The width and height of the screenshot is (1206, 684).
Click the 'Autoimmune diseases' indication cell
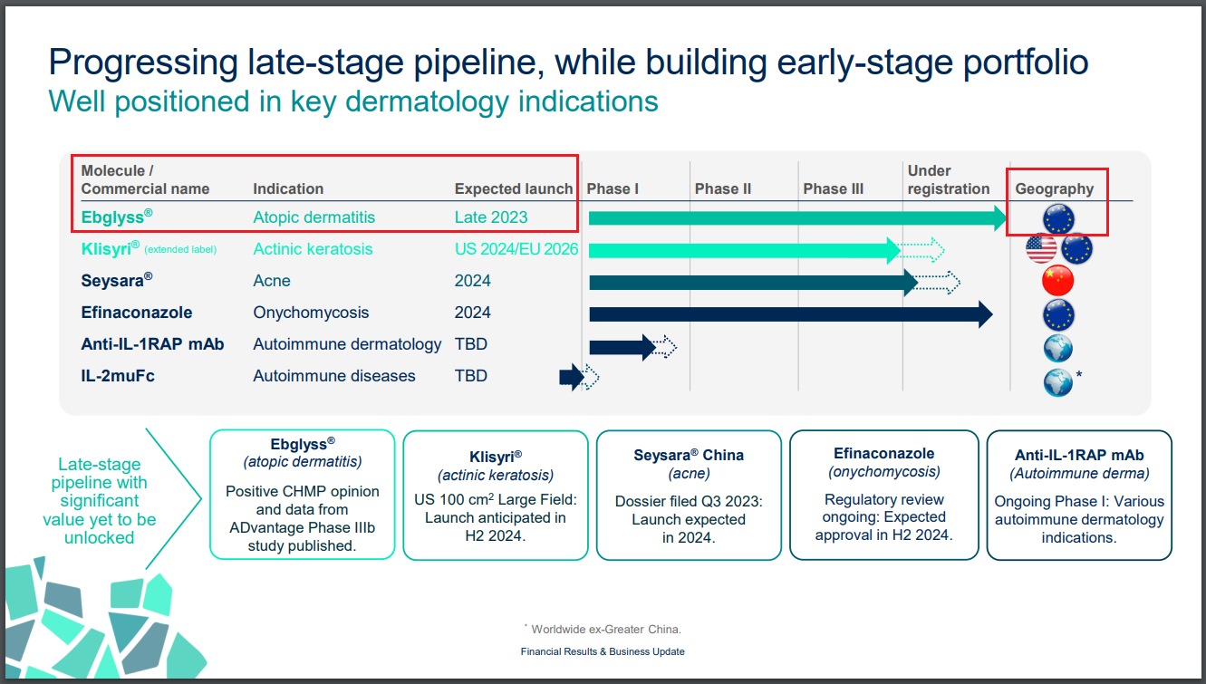334,376
